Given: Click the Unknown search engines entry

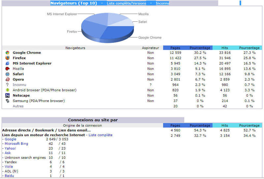Looking at the screenshot, I should 25,158.
